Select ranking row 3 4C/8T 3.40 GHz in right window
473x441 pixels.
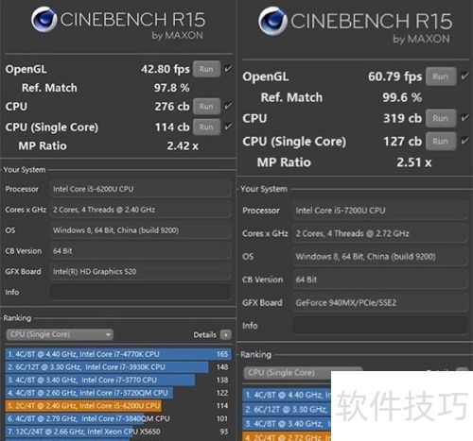point(287,424)
